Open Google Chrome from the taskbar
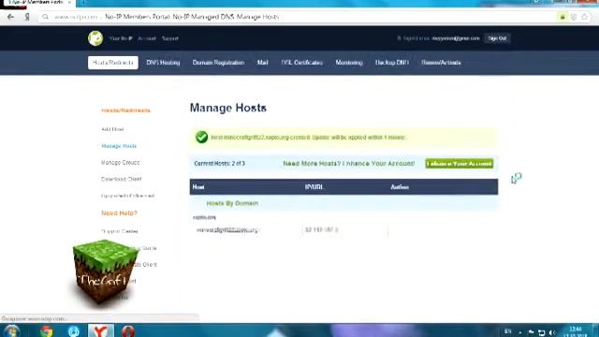Image resolution: width=599 pixels, height=337 pixels. (47, 330)
